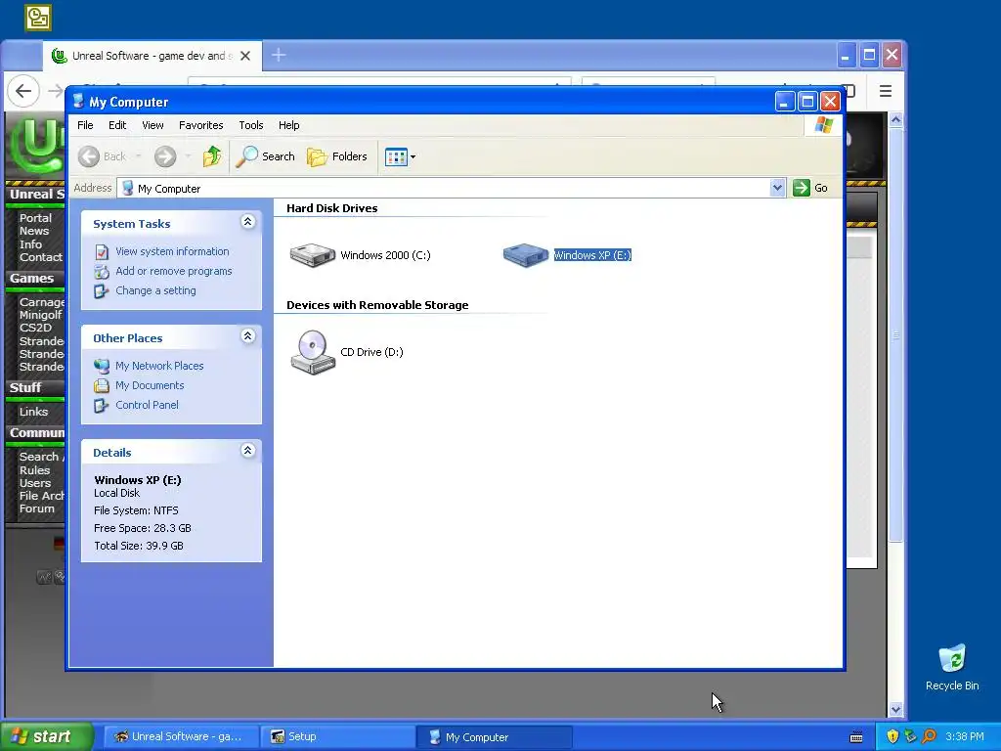Click the My Network Places icon
Screen dimensions: 1001x751
tap(102, 366)
